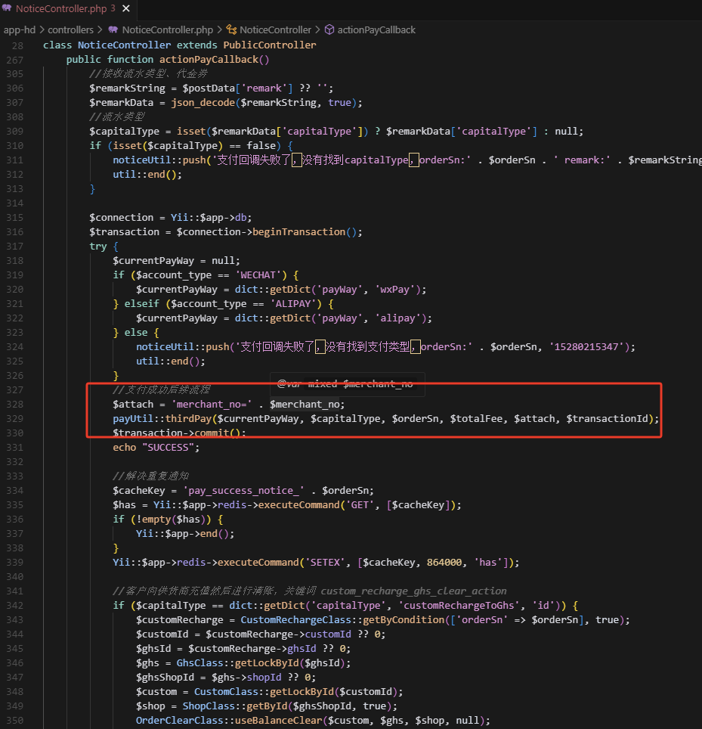The width and height of the screenshot is (702, 729).
Task: Click $ghsId on line 345
Action: pyautogui.click(x=153, y=649)
